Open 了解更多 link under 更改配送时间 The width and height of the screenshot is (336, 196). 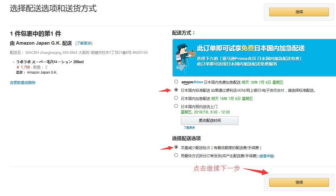189,127
